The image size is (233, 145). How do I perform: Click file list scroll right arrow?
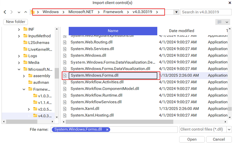click(225, 122)
